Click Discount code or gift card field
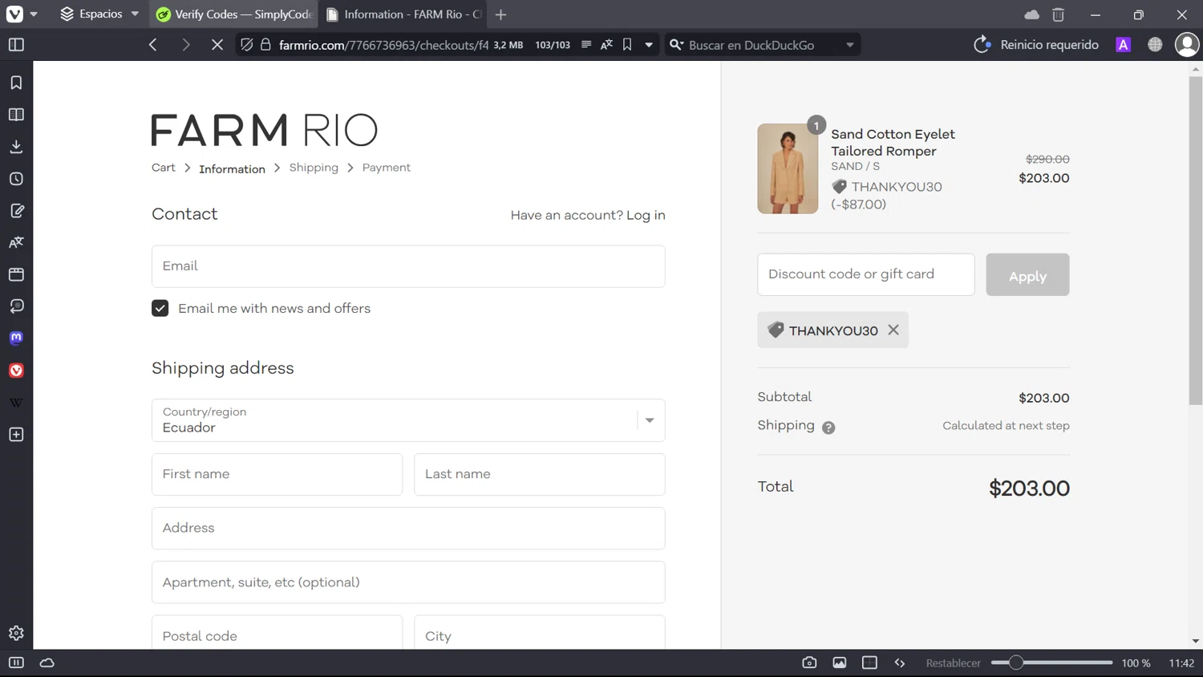 pyautogui.click(x=866, y=274)
